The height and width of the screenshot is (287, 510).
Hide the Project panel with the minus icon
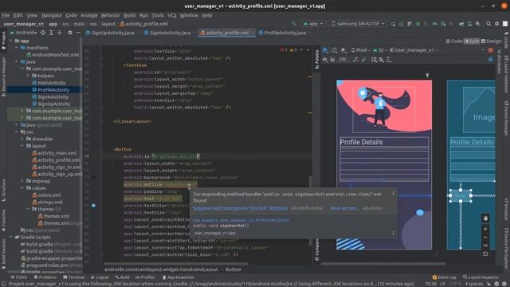point(78,33)
